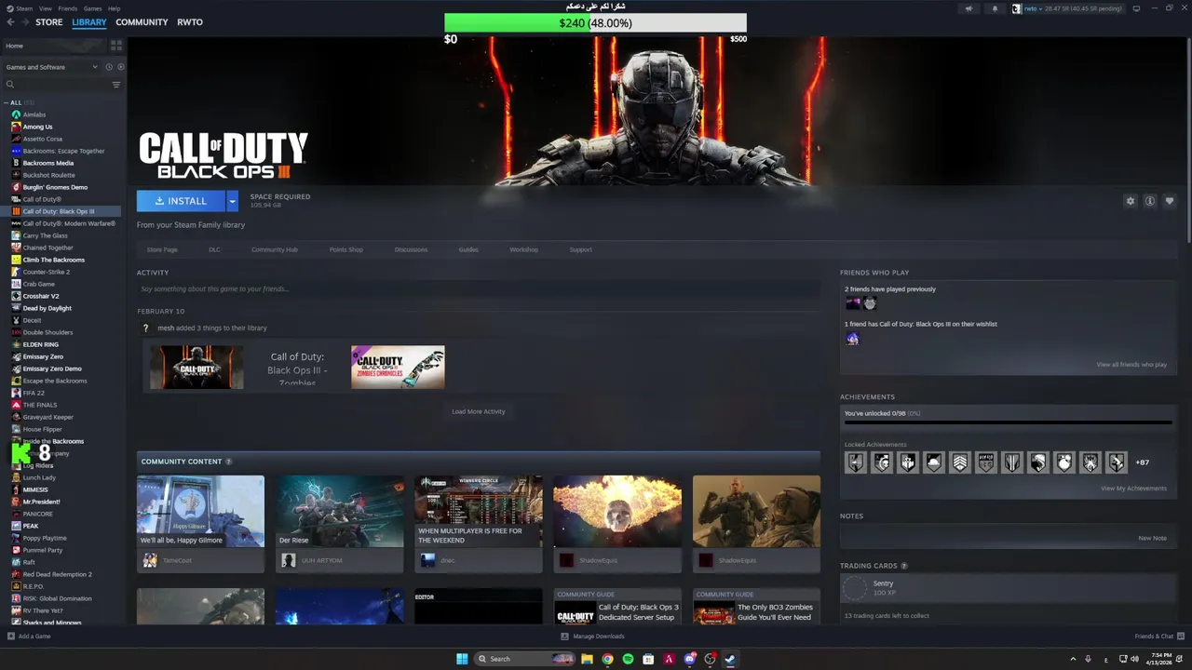1192x670 pixels.
Task: Add Black Ops III to favorites heart
Action: [1170, 201]
